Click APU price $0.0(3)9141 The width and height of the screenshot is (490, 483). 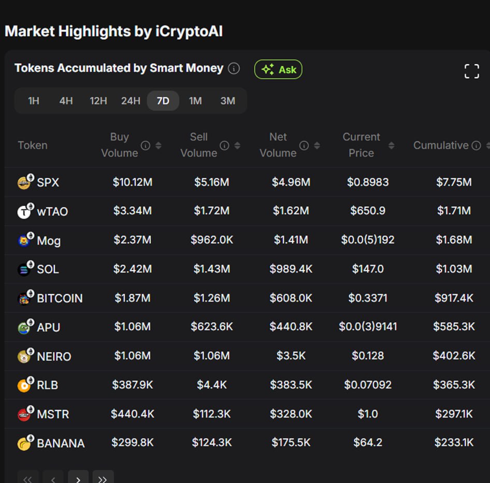coord(368,327)
